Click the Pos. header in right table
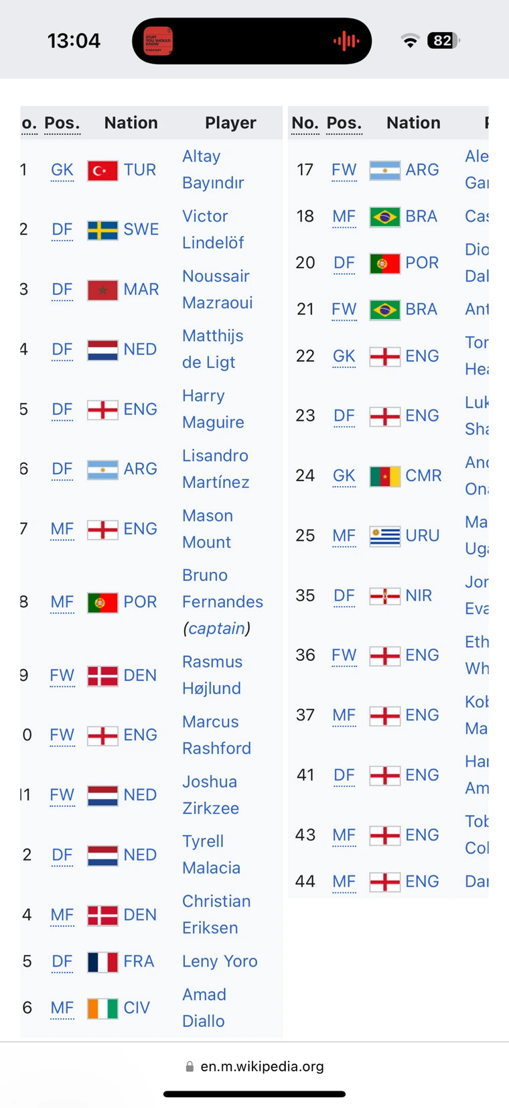The height and width of the screenshot is (1108, 509). [344, 123]
